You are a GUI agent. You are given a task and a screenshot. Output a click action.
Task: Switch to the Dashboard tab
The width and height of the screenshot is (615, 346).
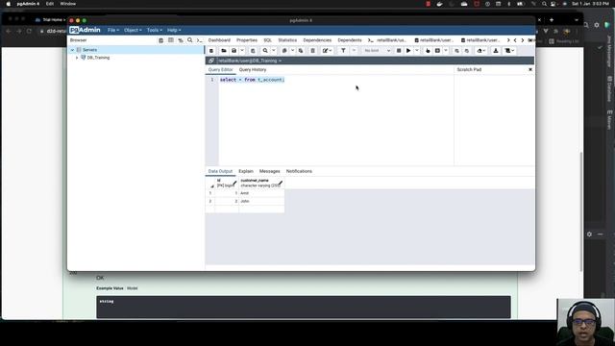click(219, 40)
